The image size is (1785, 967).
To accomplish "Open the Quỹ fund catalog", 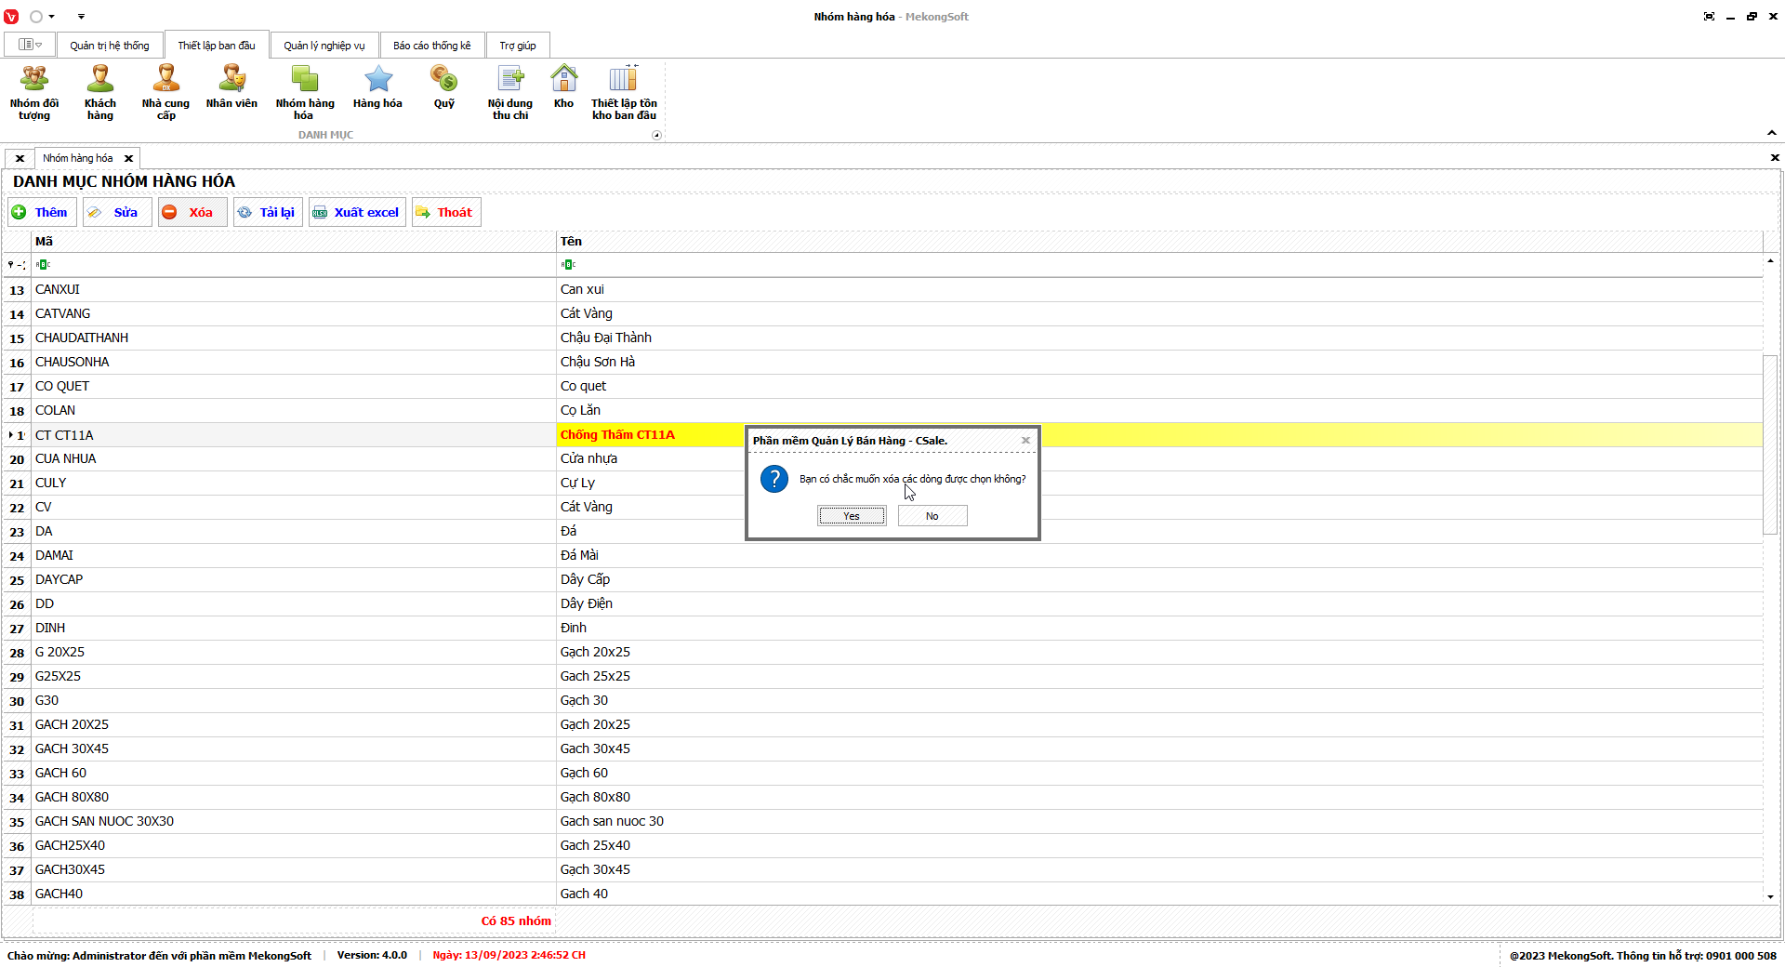I will click(x=444, y=87).
